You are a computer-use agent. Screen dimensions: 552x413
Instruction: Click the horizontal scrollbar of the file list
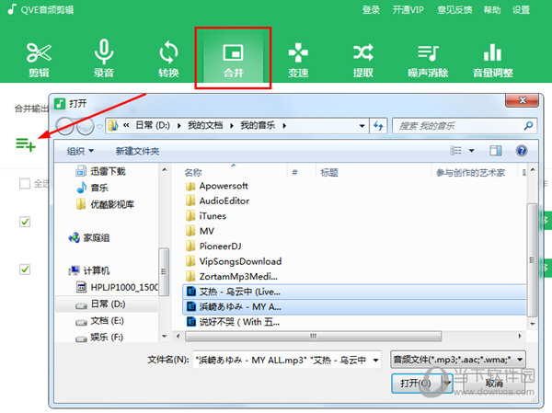tap(313, 336)
